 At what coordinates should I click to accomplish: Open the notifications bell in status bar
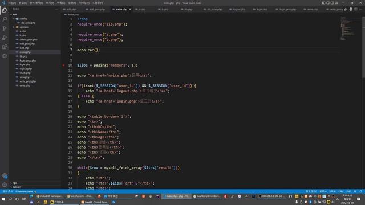pos(361,191)
